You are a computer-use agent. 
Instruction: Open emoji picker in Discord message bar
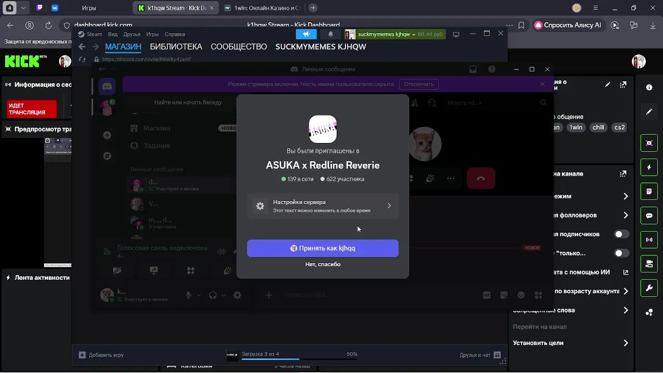(521, 295)
